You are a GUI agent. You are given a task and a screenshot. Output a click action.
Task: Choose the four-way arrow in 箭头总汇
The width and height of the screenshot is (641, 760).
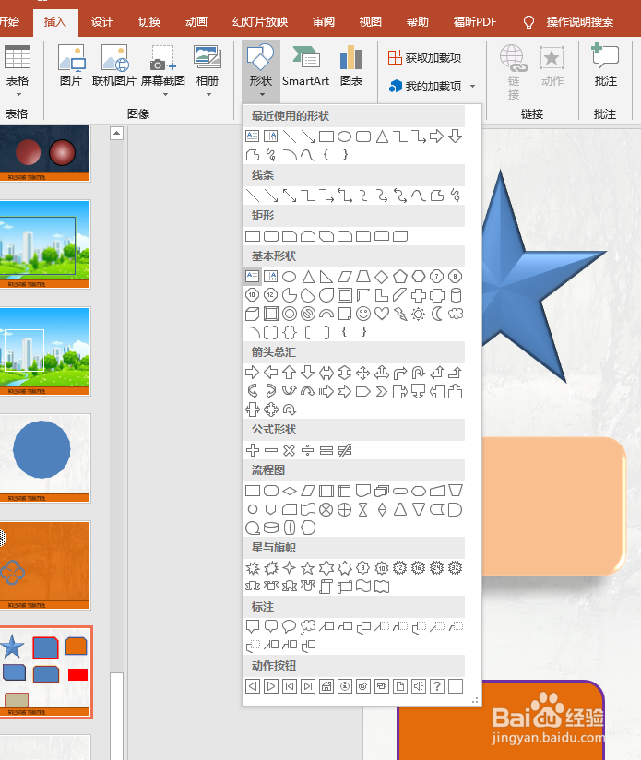(363, 373)
